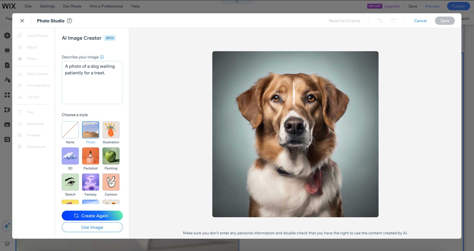Select the None style option
Image resolution: width=474 pixels, height=251 pixels.
coord(70,130)
